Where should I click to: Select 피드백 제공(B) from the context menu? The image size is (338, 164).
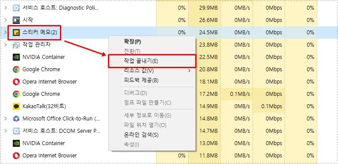pyautogui.click(x=141, y=80)
